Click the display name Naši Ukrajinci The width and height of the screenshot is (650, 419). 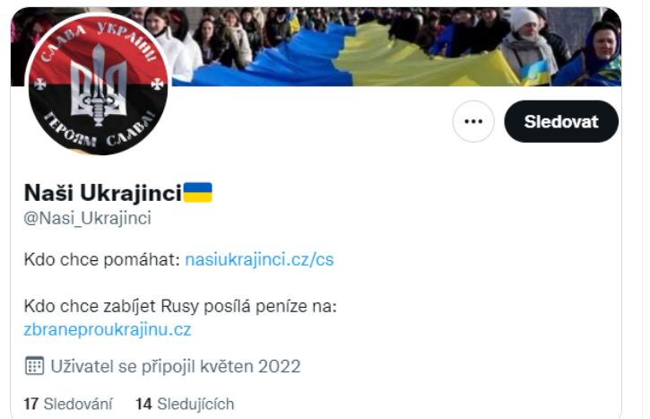click(x=103, y=193)
